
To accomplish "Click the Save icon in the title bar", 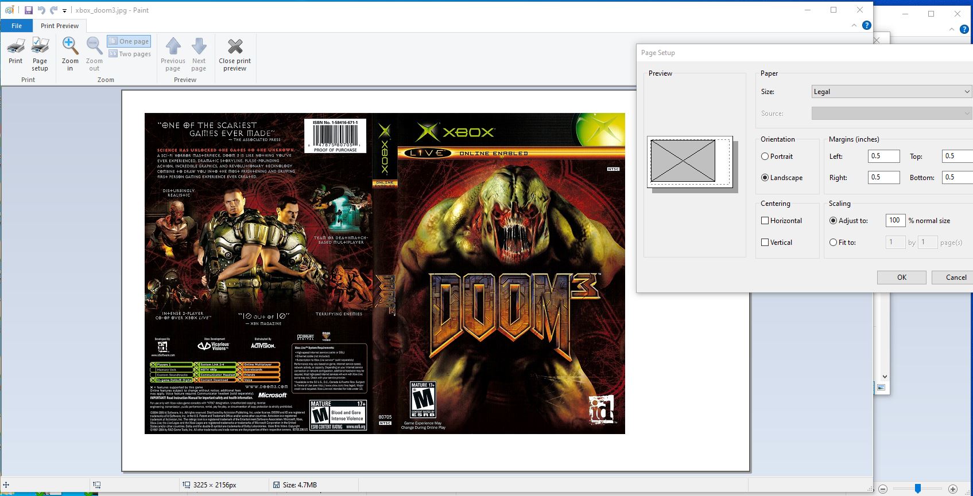I will coord(28,10).
